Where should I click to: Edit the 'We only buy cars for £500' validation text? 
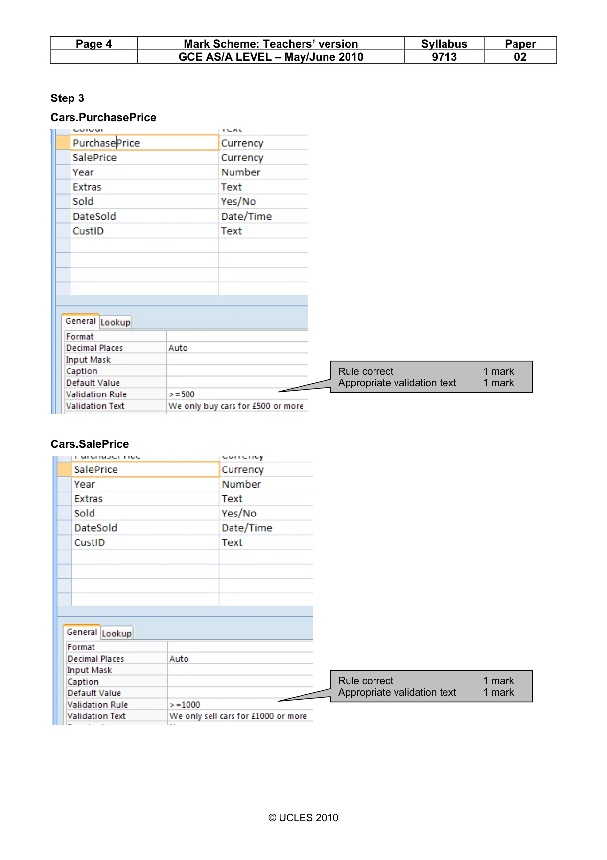click(x=237, y=406)
